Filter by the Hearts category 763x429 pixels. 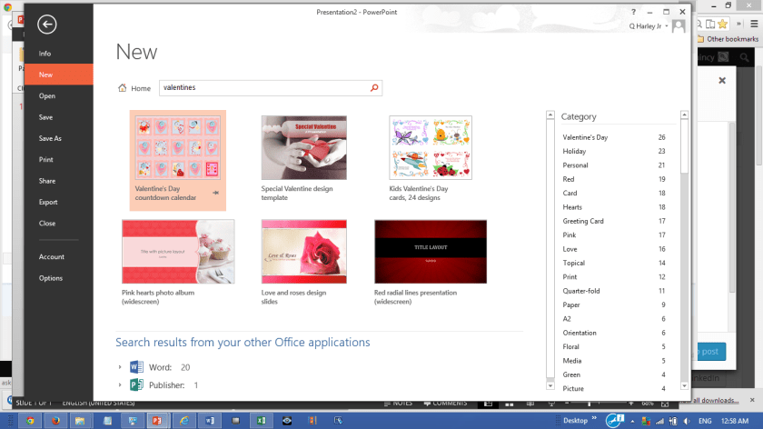point(574,207)
